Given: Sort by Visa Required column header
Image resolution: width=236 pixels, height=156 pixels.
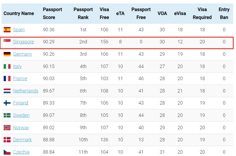Looking at the screenshot, I should [202, 13].
